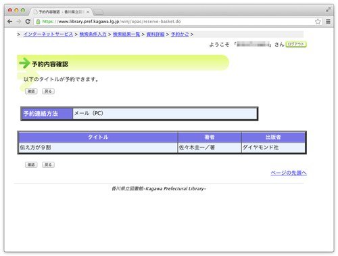Click the macOS yellow minimize button
Image resolution: width=338 pixels, height=256 pixels.
16,10
